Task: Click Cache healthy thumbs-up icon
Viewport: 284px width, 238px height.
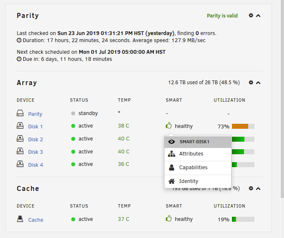Action: [169, 218]
